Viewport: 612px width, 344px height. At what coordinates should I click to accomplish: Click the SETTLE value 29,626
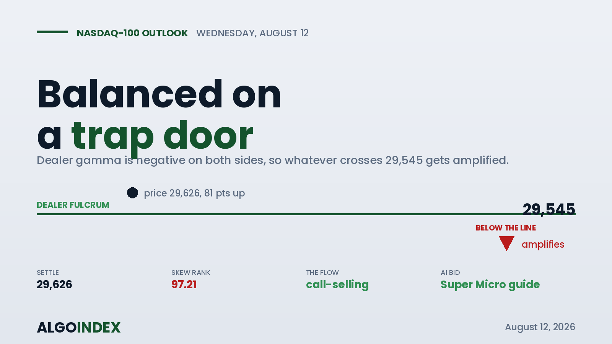pyautogui.click(x=54, y=284)
